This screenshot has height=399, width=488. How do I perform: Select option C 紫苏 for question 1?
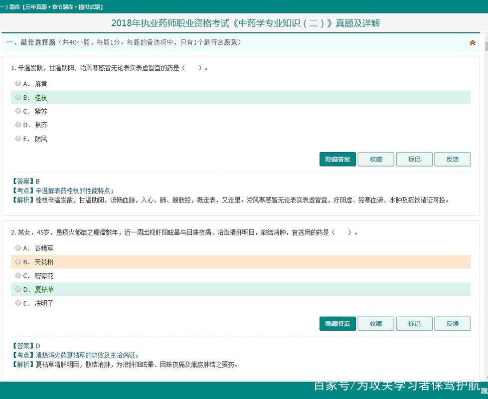pyautogui.click(x=18, y=111)
